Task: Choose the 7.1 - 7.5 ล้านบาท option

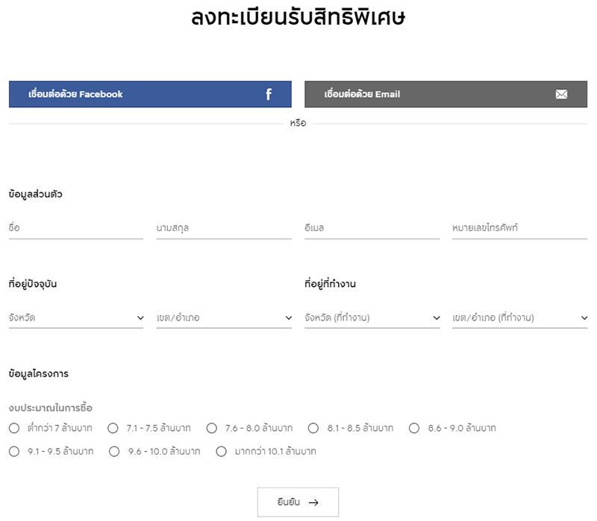Action: click(113, 428)
